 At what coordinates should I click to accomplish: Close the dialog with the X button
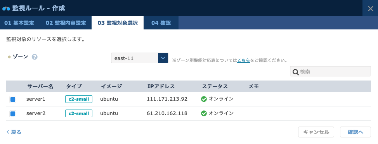tap(371, 9)
